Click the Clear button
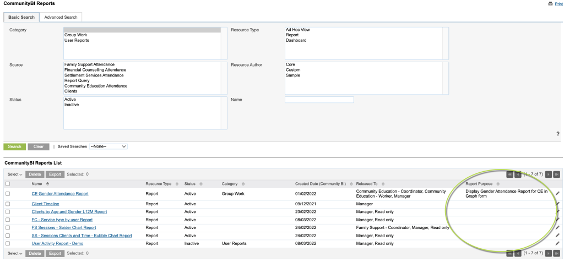Screen dimensions: 564x262 coord(39,146)
